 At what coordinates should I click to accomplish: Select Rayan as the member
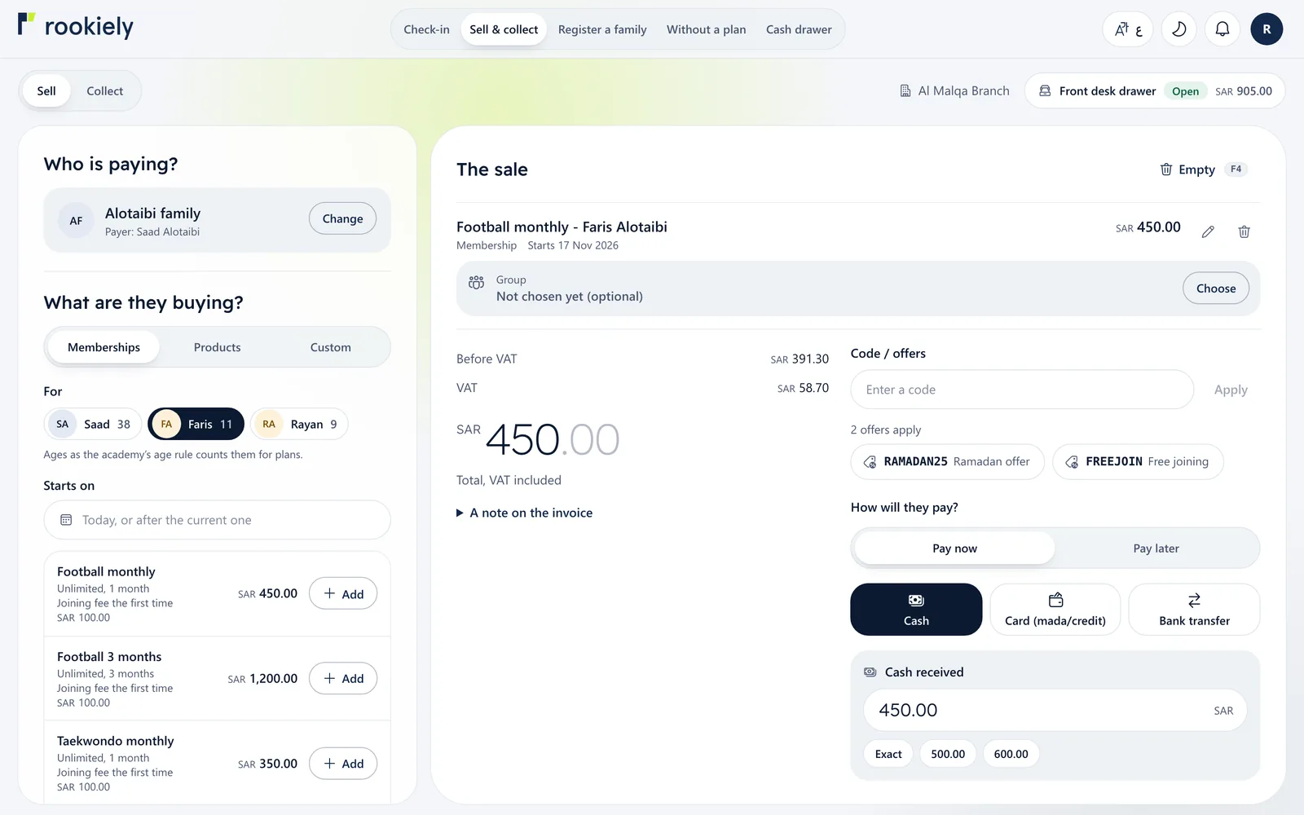[x=299, y=424]
